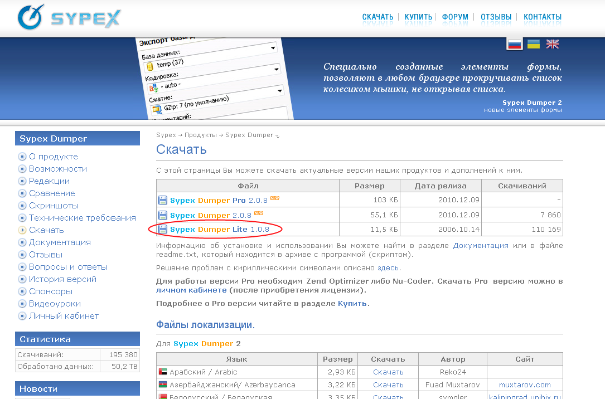
Task: Click the 50,2 ТВ processed data value
Action: coord(124,366)
